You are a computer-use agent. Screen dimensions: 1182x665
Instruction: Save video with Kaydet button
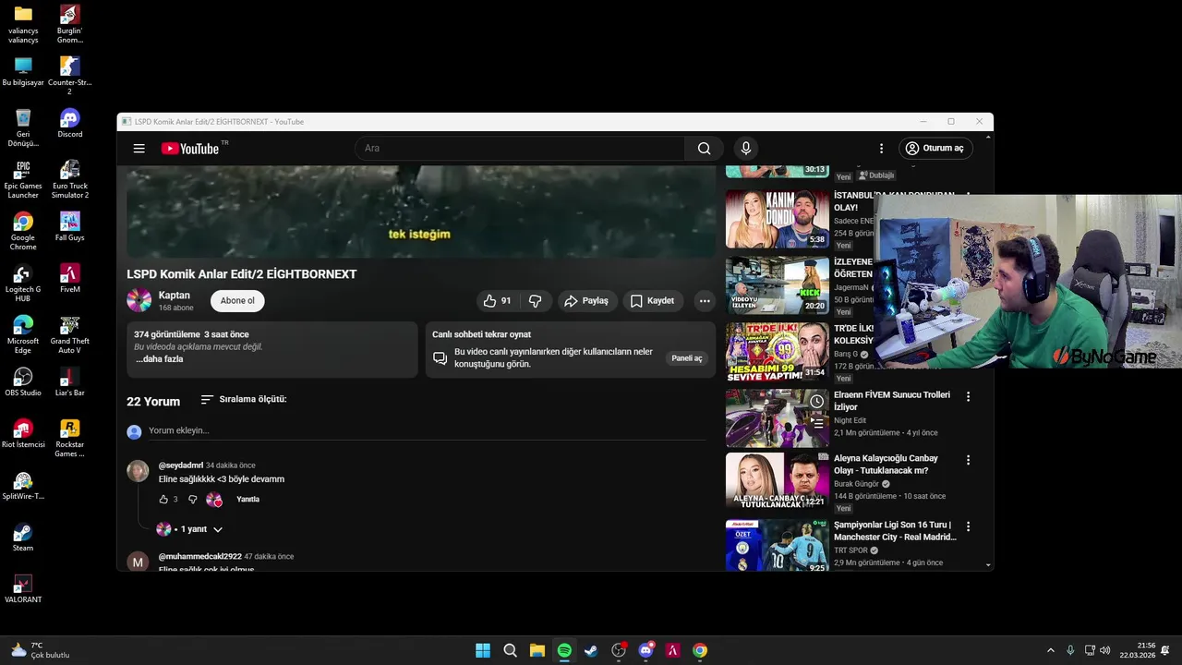[652, 301]
